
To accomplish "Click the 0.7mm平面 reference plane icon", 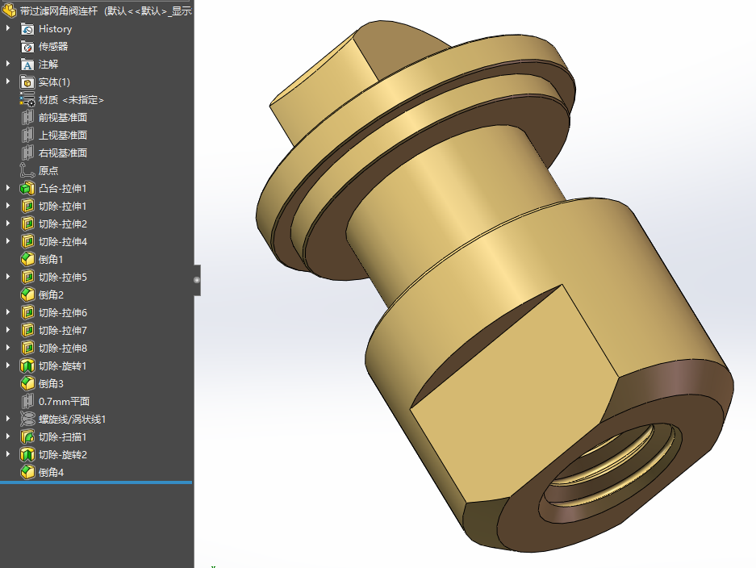I will 27,402.
